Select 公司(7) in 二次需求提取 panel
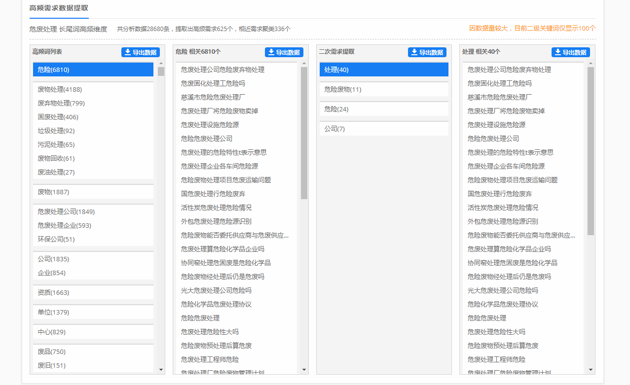The image size is (630, 385). [384, 129]
